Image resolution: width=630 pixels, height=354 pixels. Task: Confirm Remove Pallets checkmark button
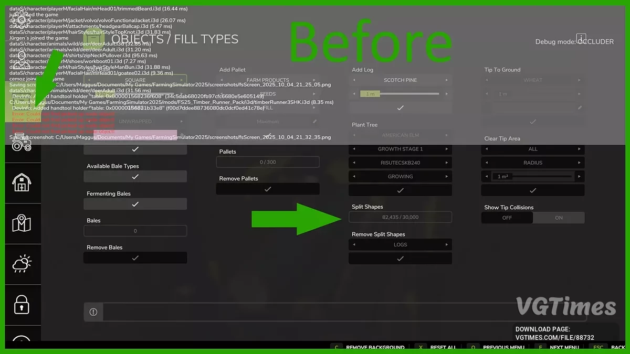(x=268, y=189)
